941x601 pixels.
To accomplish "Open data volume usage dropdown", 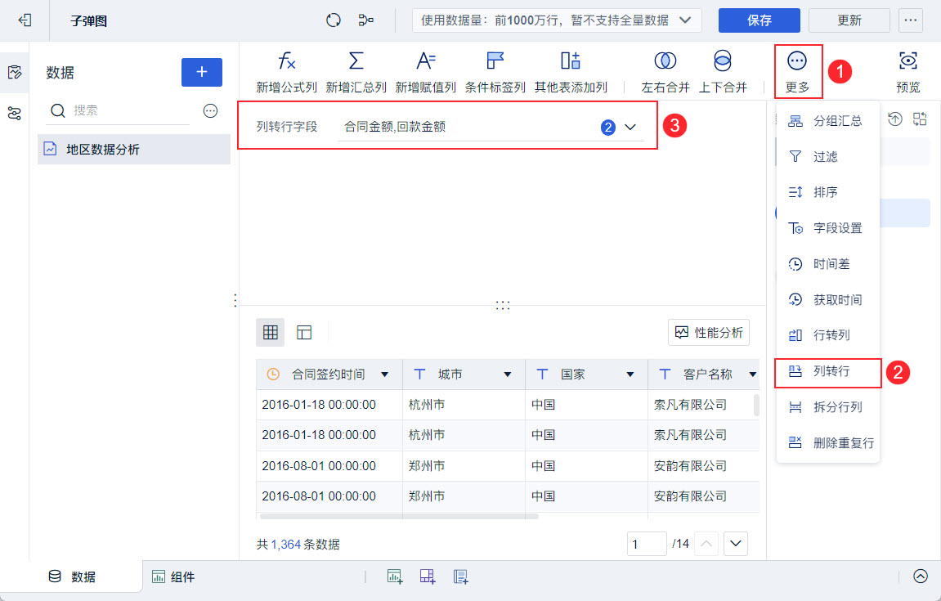I will click(556, 20).
